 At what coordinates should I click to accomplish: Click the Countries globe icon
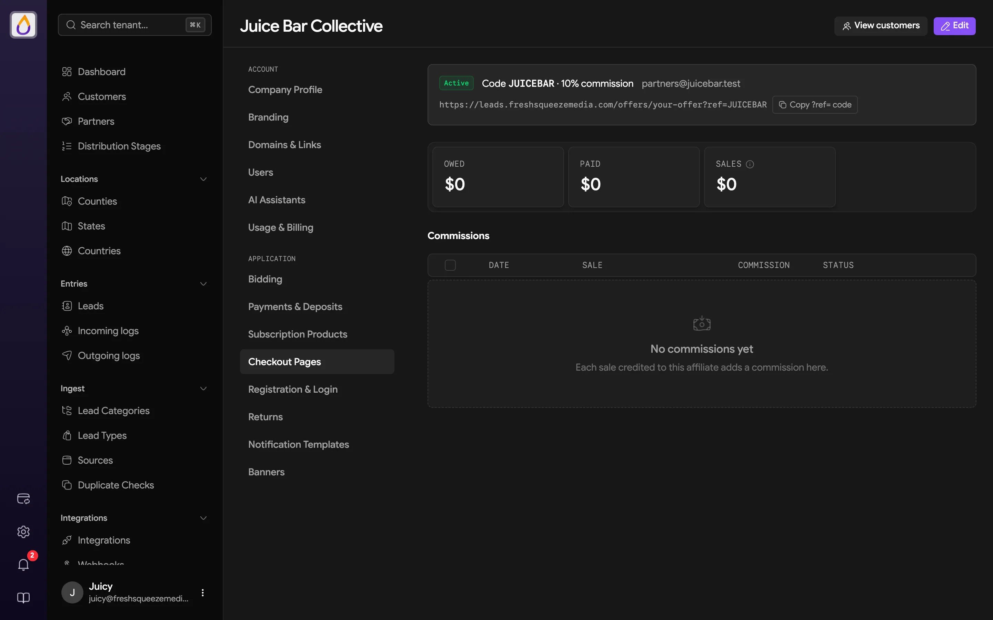tap(67, 251)
